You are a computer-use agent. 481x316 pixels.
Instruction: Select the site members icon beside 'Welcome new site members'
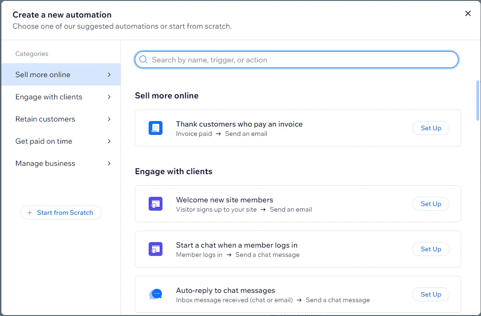coord(156,204)
